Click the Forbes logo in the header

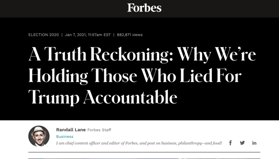point(144,8)
